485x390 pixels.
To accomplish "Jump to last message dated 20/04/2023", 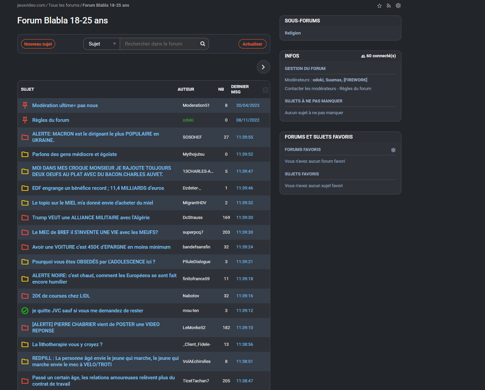I will point(248,105).
